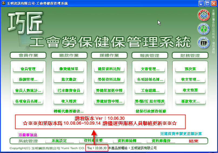Viewport: 218px width, 153px height.
Task: Open 系統設定
Action: point(59,141)
